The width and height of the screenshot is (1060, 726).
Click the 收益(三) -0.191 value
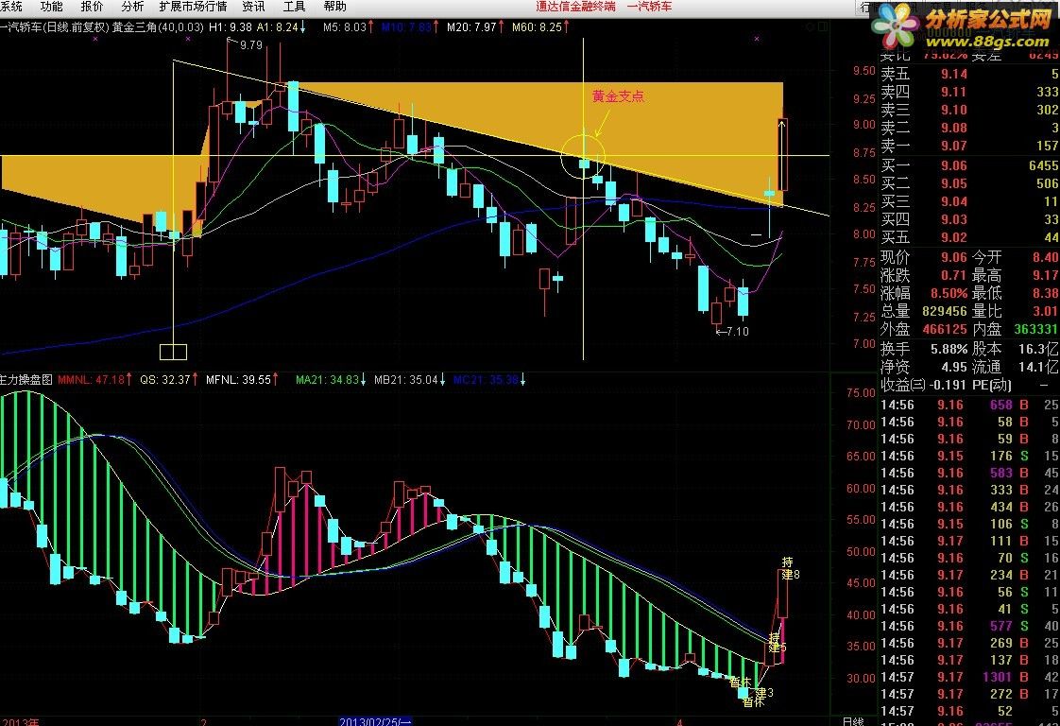pos(948,385)
